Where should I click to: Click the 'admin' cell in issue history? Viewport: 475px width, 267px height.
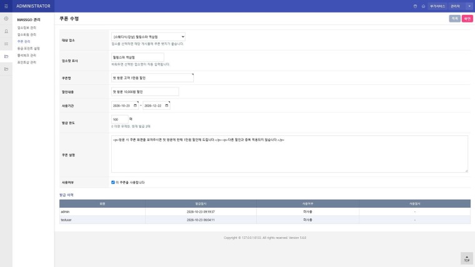coord(102,211)
